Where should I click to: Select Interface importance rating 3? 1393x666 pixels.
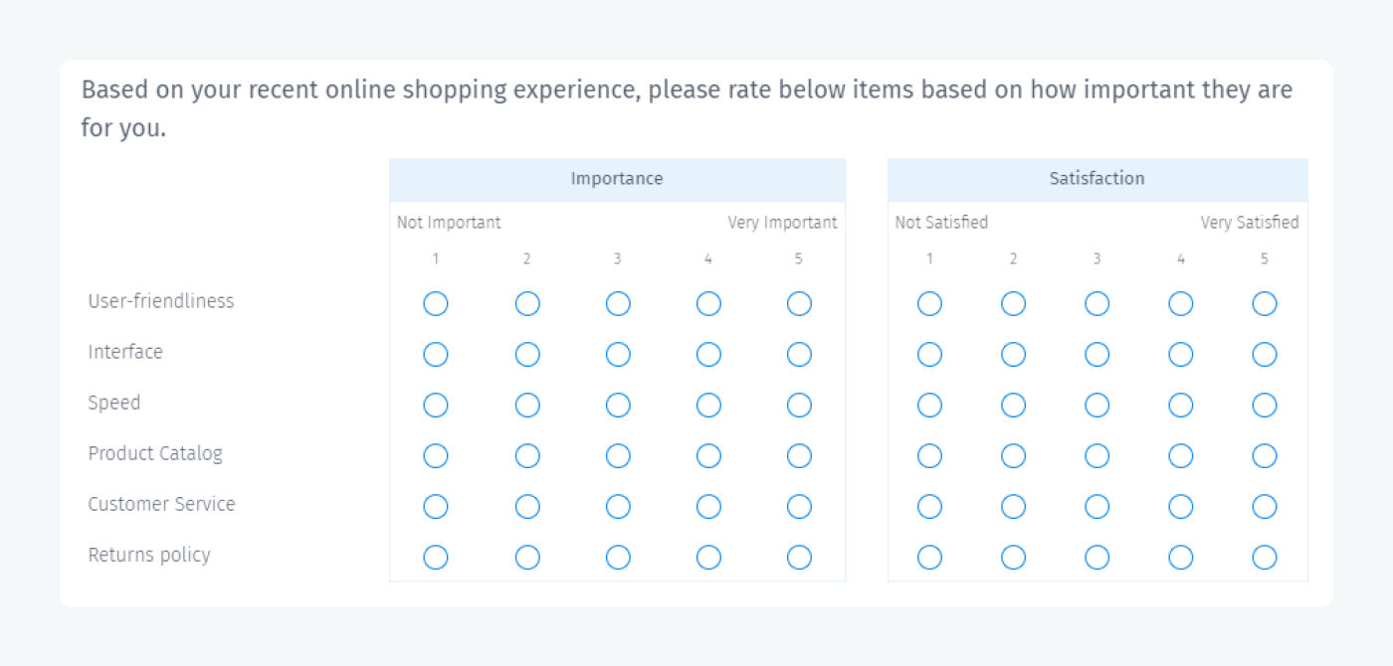tap(618, 354)
